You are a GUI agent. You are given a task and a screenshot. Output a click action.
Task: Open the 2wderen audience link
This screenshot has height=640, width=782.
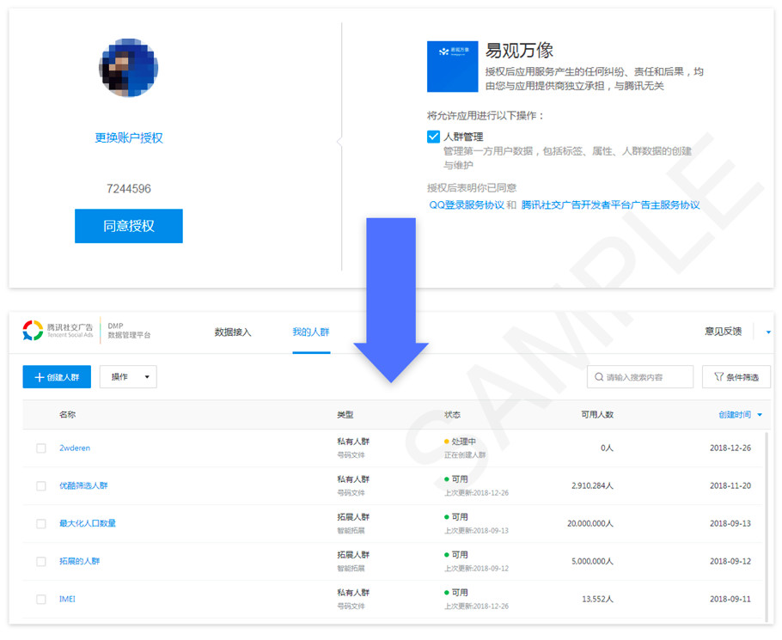pos(75,448)
